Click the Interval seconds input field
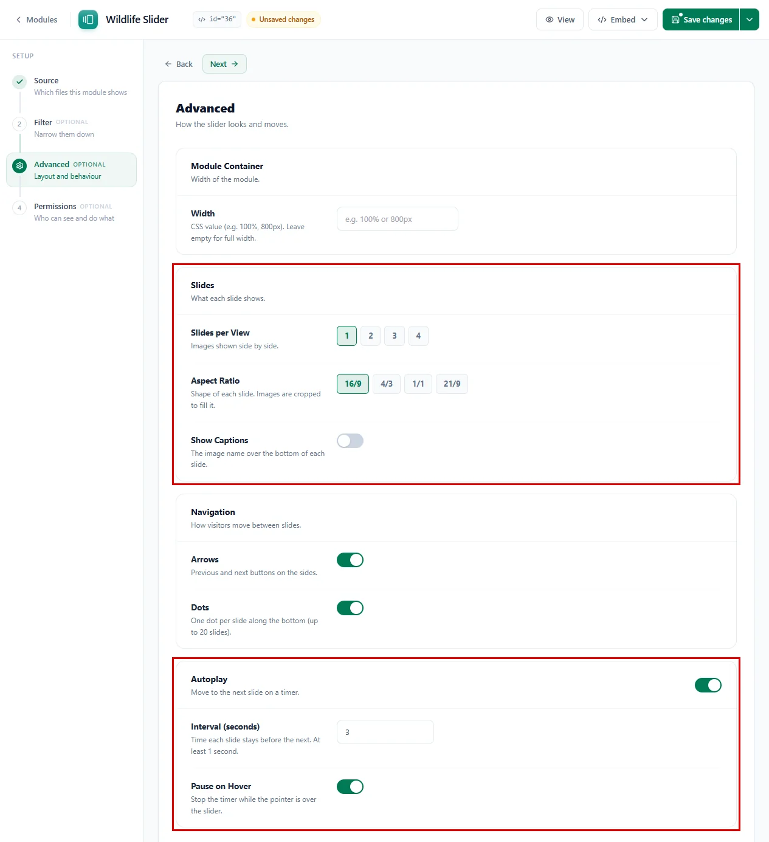Viewport: 769px width, 842px height. click(385, 732)
